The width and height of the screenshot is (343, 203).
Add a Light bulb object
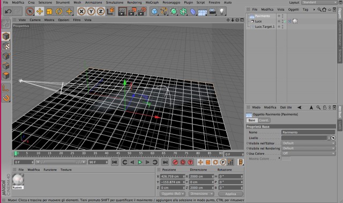(222, 11)
